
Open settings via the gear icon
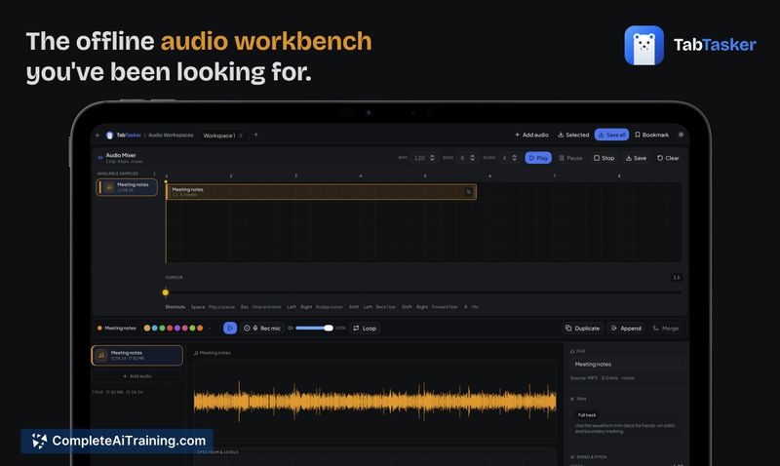coord(681,135)
